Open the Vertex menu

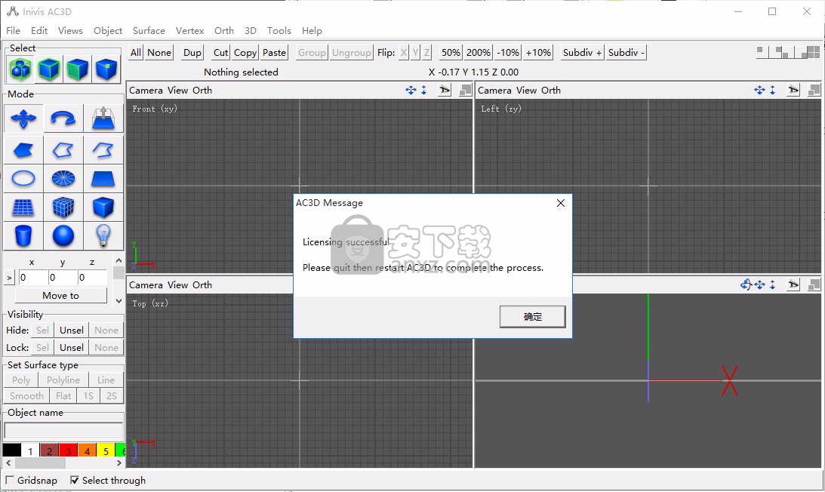click(189, 30)
